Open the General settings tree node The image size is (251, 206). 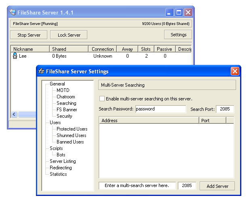pyautogui.click(x=57, y=84)
